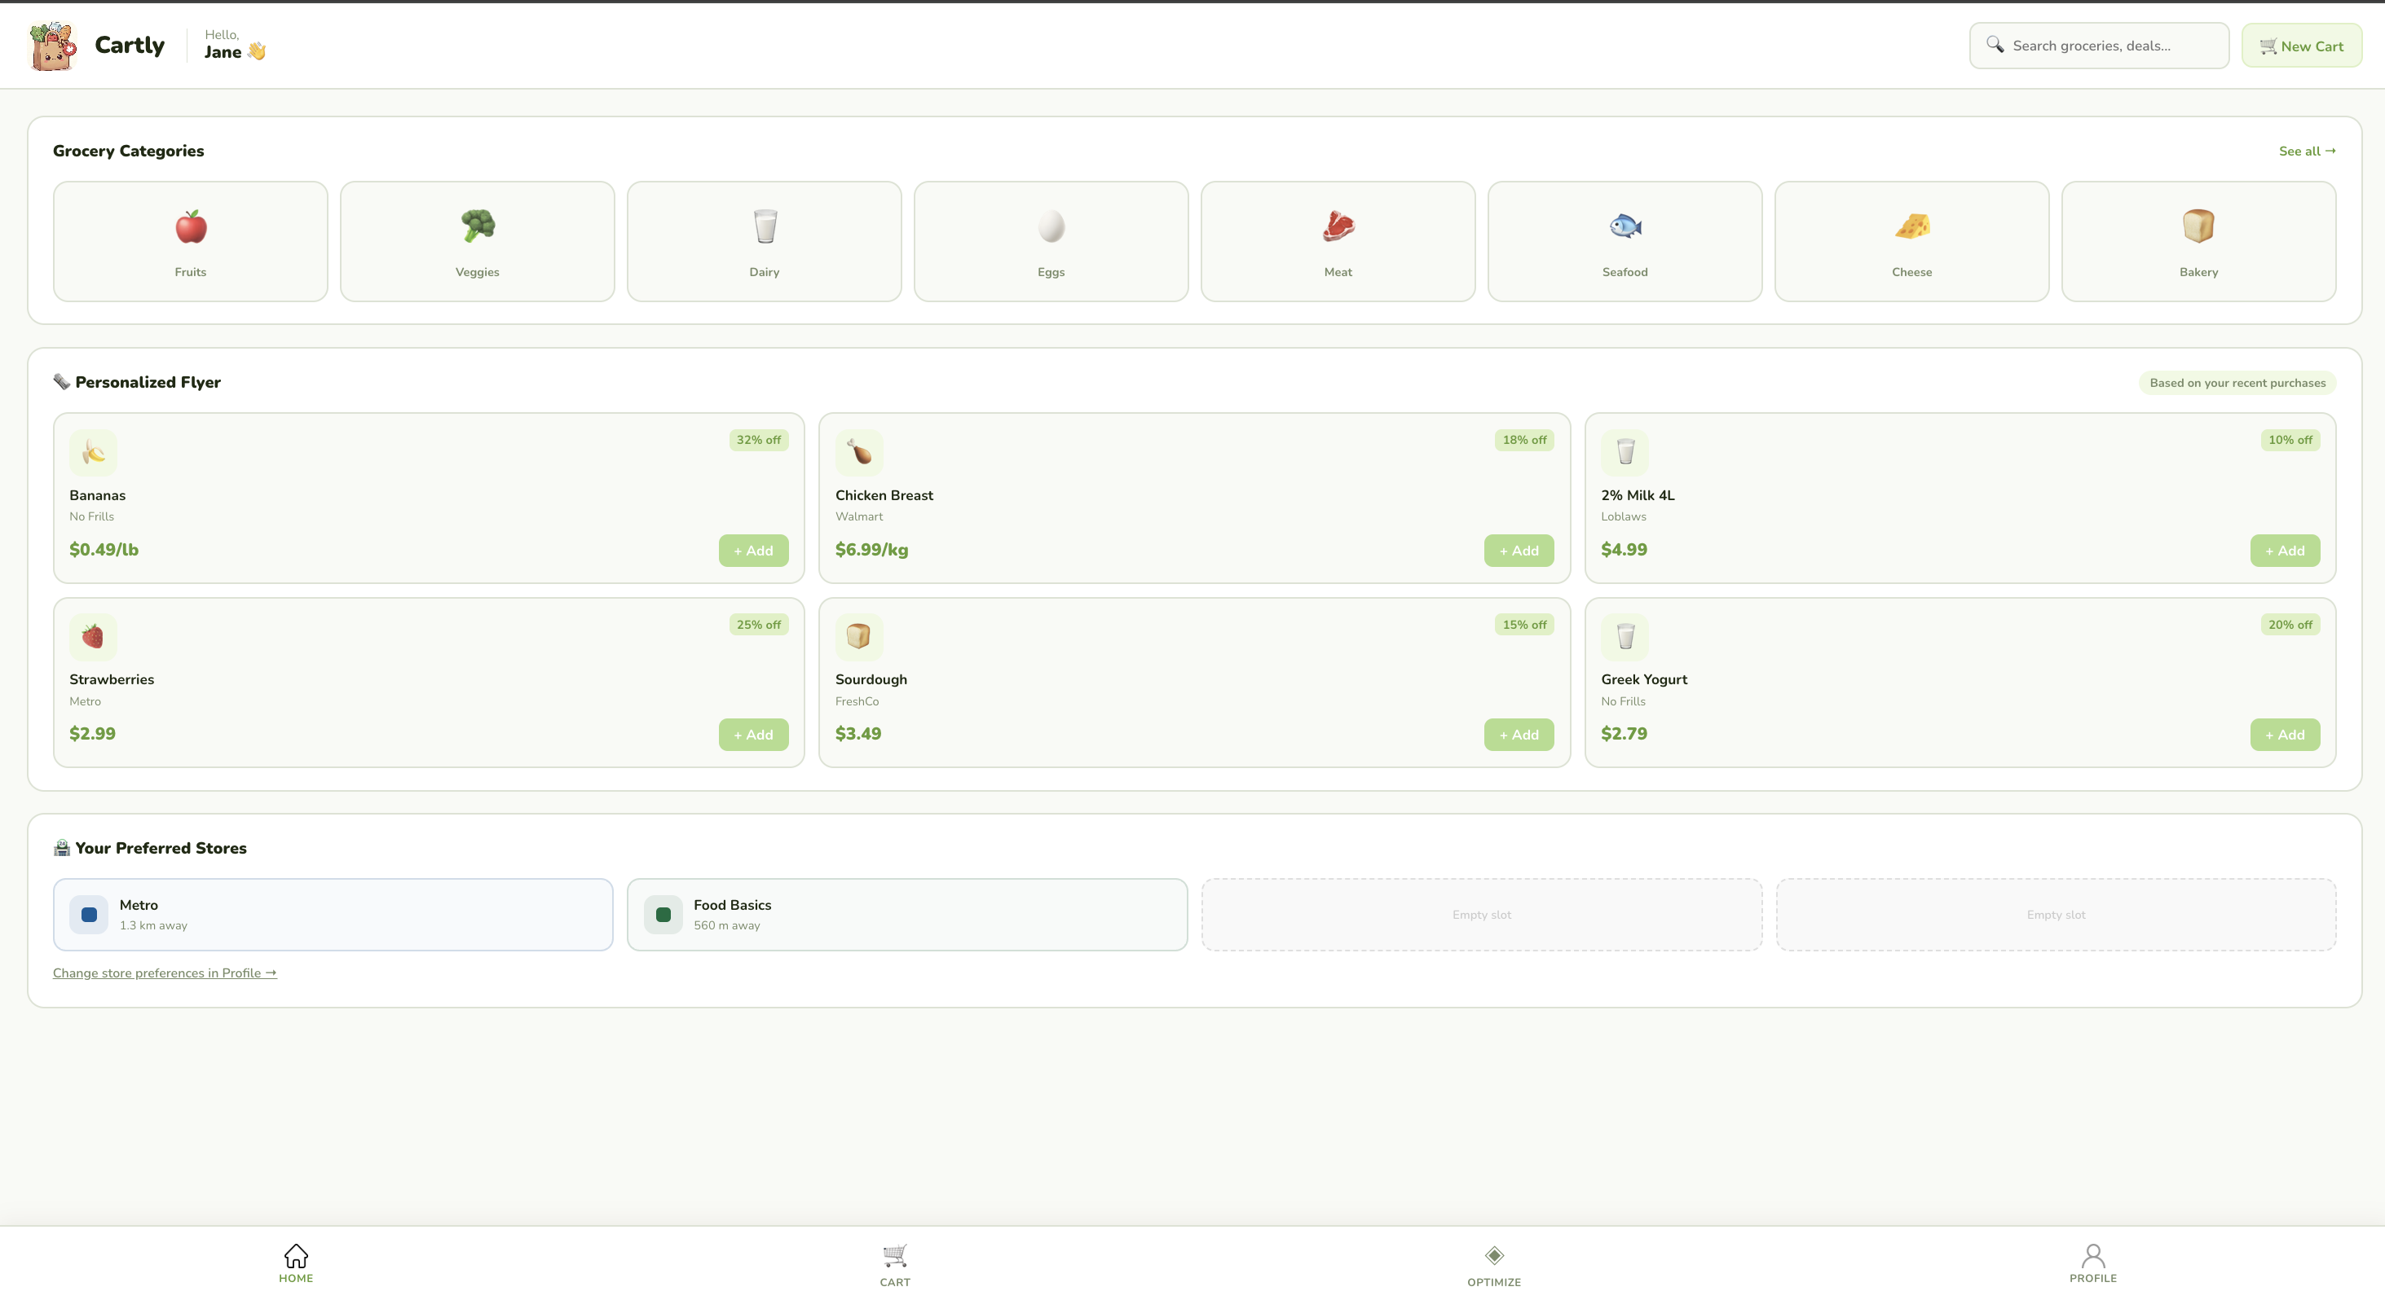Click the Cartly grocery bag logo
Image resolution: width=2385 pixels, height=1300 pixels.
tap(53, 46)
